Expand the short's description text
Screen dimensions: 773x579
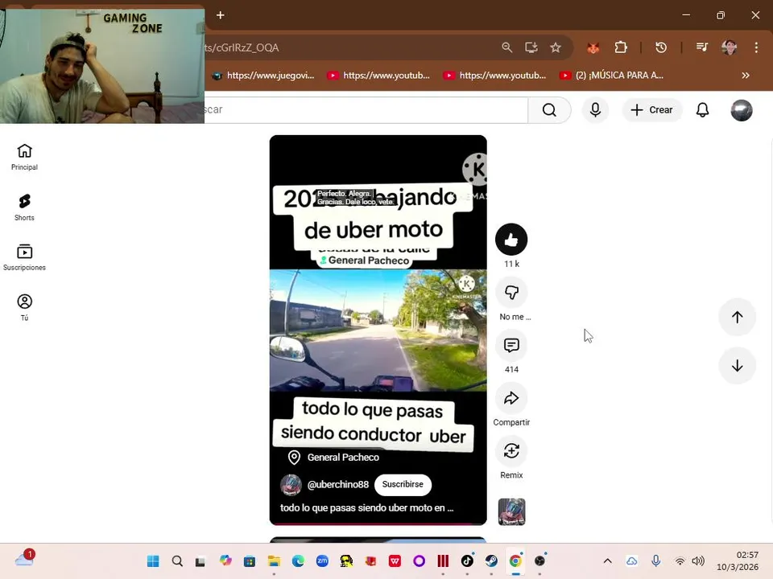click(367, 508)
